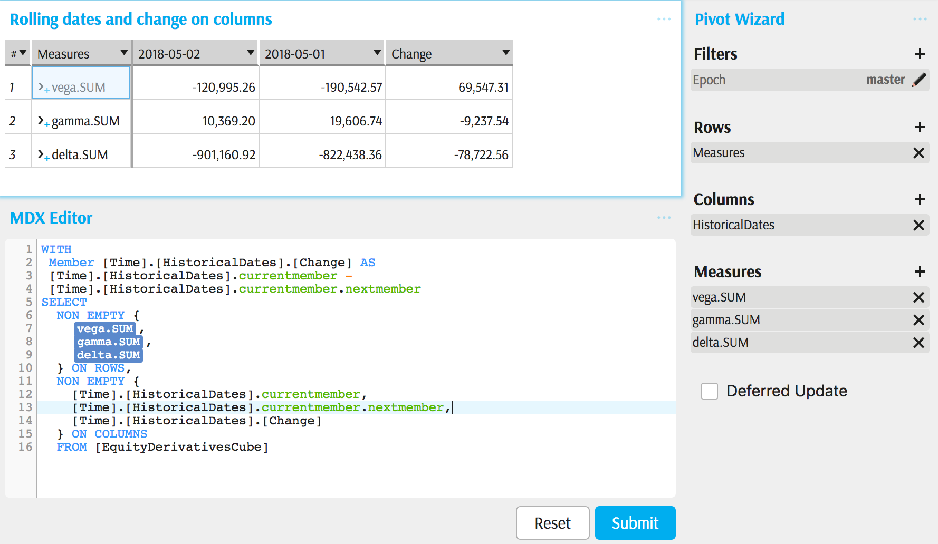This screenshot has width=938, height=544.
Task: Click the gamma.SUM token in MDX editor
Action: tap(108, 342)
